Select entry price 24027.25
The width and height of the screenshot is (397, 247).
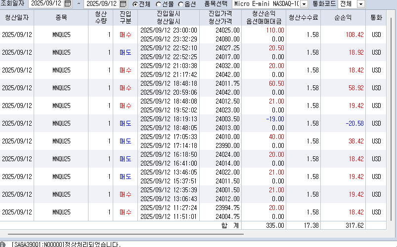[227, 48]
